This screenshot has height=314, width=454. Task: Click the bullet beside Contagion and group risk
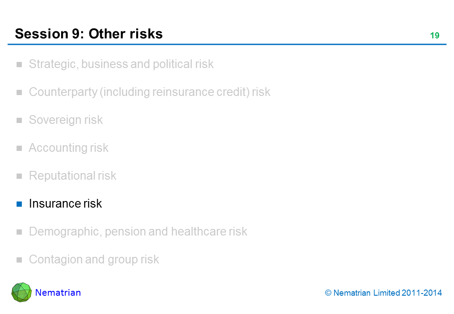[19, 260]
